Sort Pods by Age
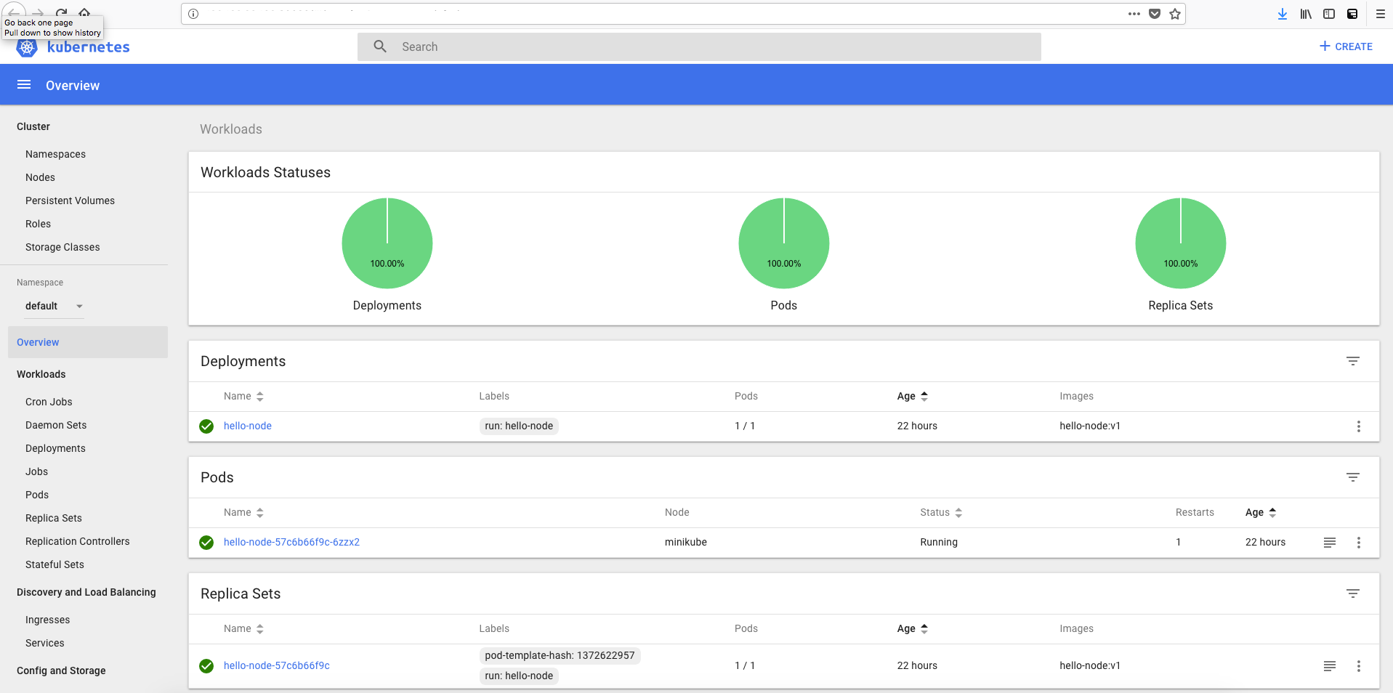The image size is (1393, 693). pyautogui.click(x=1261, y=512)
